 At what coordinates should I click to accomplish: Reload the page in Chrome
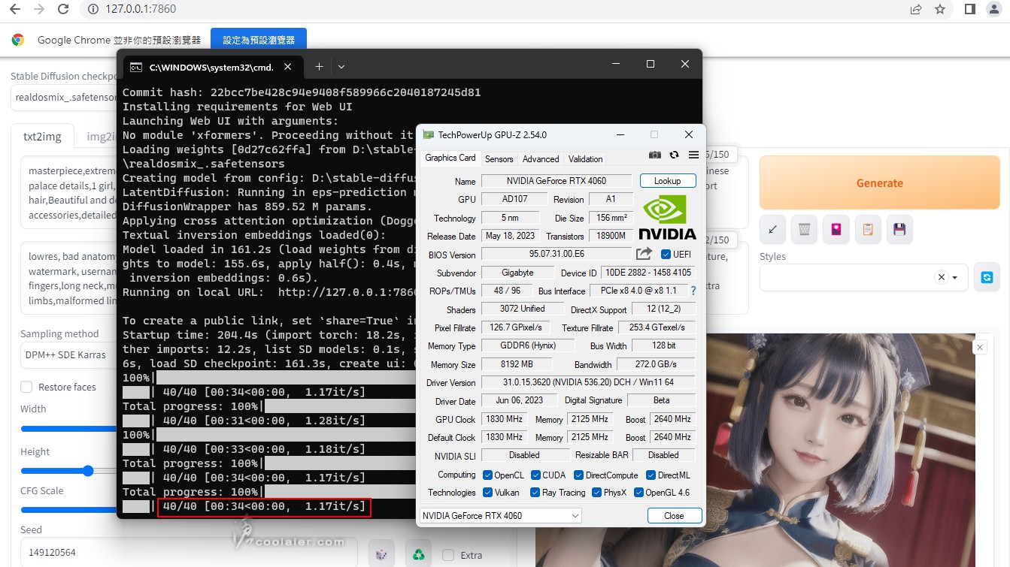(x=63, y=10)
